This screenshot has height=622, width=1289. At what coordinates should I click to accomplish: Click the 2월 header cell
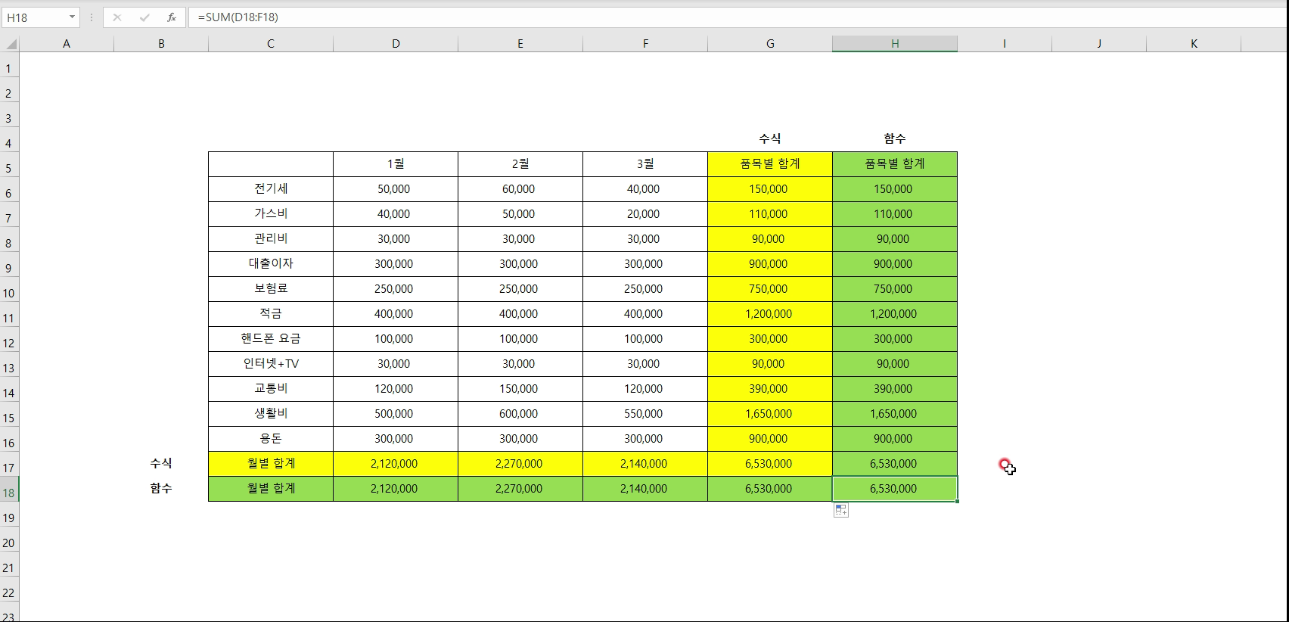coord(520,164)
